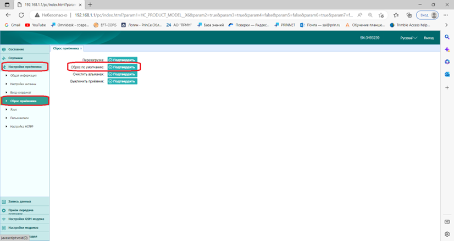The width and height of the screenshot is (454, 241).
Task: Click the Настройки модемов grid icon
Action: click(x=4, y=228)
